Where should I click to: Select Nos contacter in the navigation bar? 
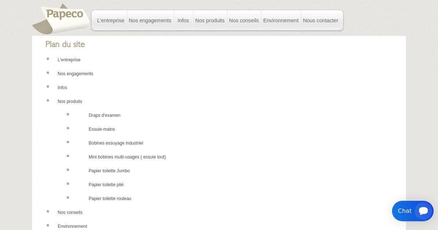click(x=320, y=20)
